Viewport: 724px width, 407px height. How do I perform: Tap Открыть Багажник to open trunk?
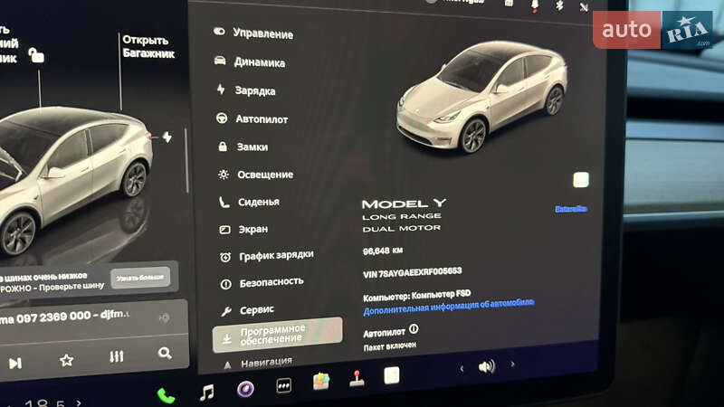click(148, 47)
